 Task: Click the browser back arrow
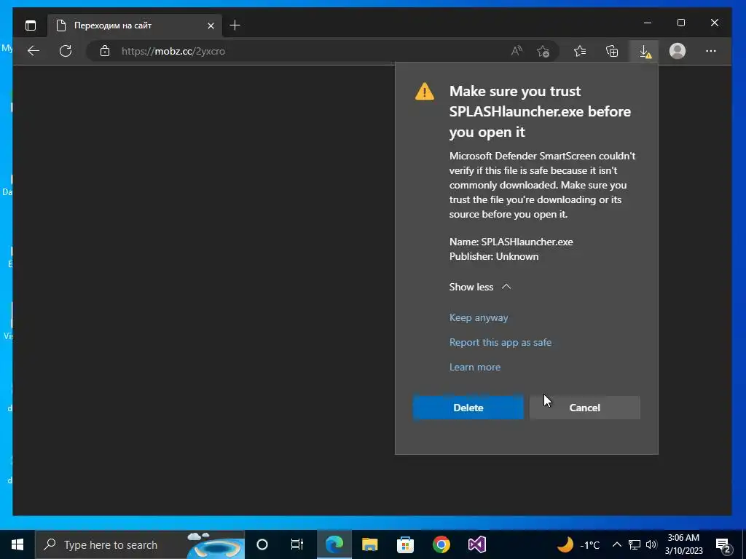coord(34,51)
